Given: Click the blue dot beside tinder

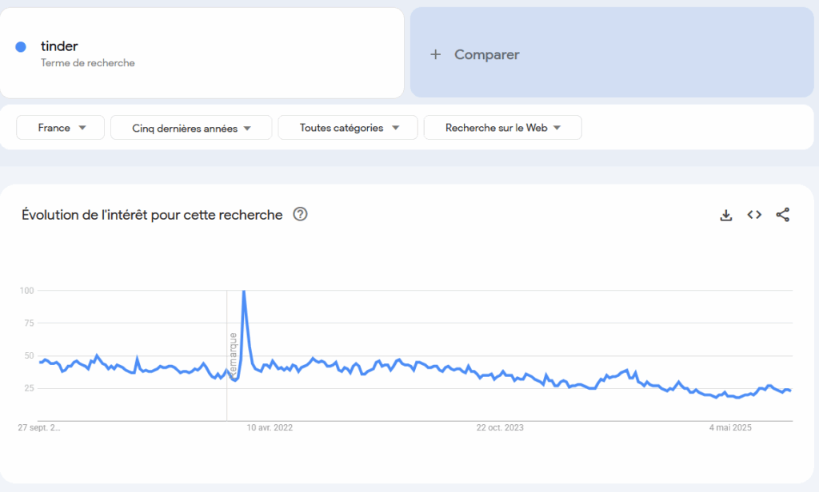Looking at the screenshot, I should coord(21,46).
